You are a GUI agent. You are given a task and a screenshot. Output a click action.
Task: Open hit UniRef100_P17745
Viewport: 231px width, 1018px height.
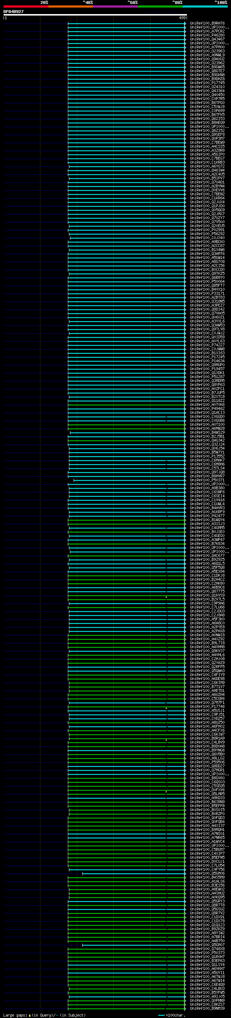point(207,83)
